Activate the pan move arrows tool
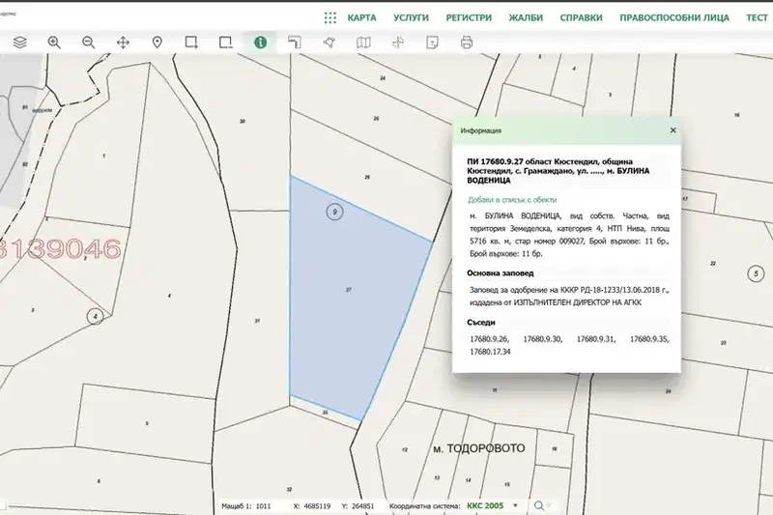This screenshot has height=515, width=773. (x=123, y=43)
